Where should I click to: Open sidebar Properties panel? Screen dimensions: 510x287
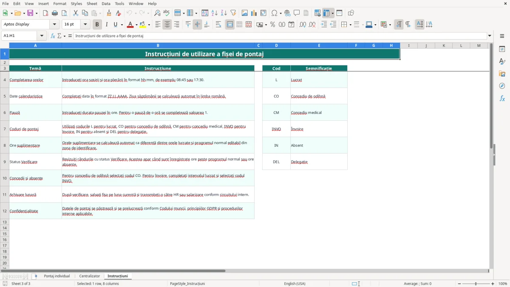(x=502, y=49)
